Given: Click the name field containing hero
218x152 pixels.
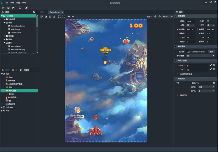Looking at the screenshot, I should pos(190,21).
